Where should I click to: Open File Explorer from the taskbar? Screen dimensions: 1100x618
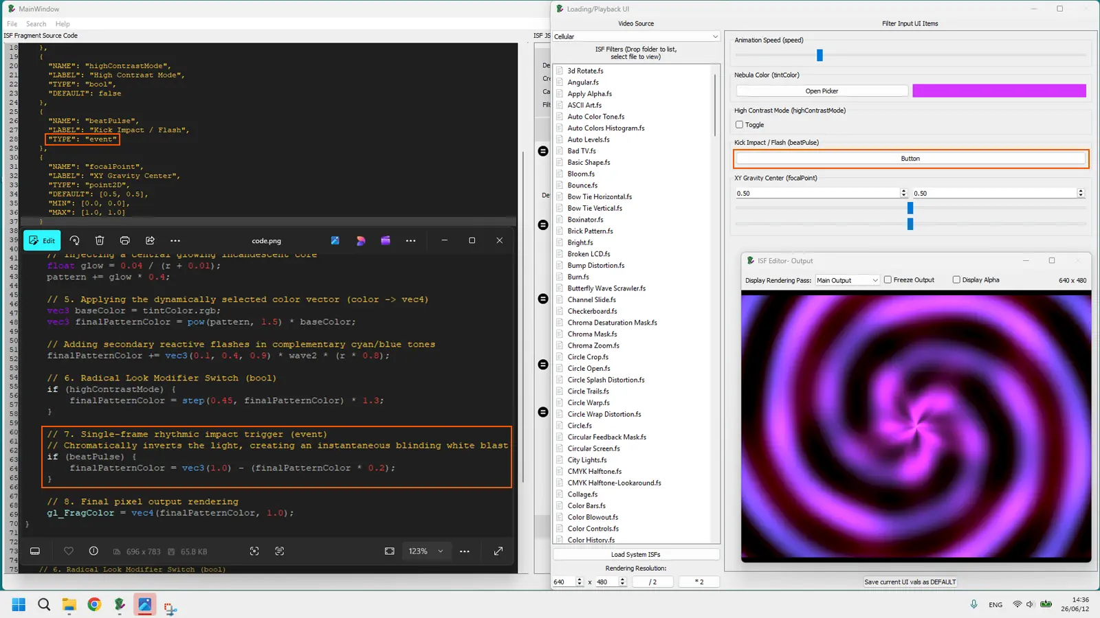tap(69, 605)
